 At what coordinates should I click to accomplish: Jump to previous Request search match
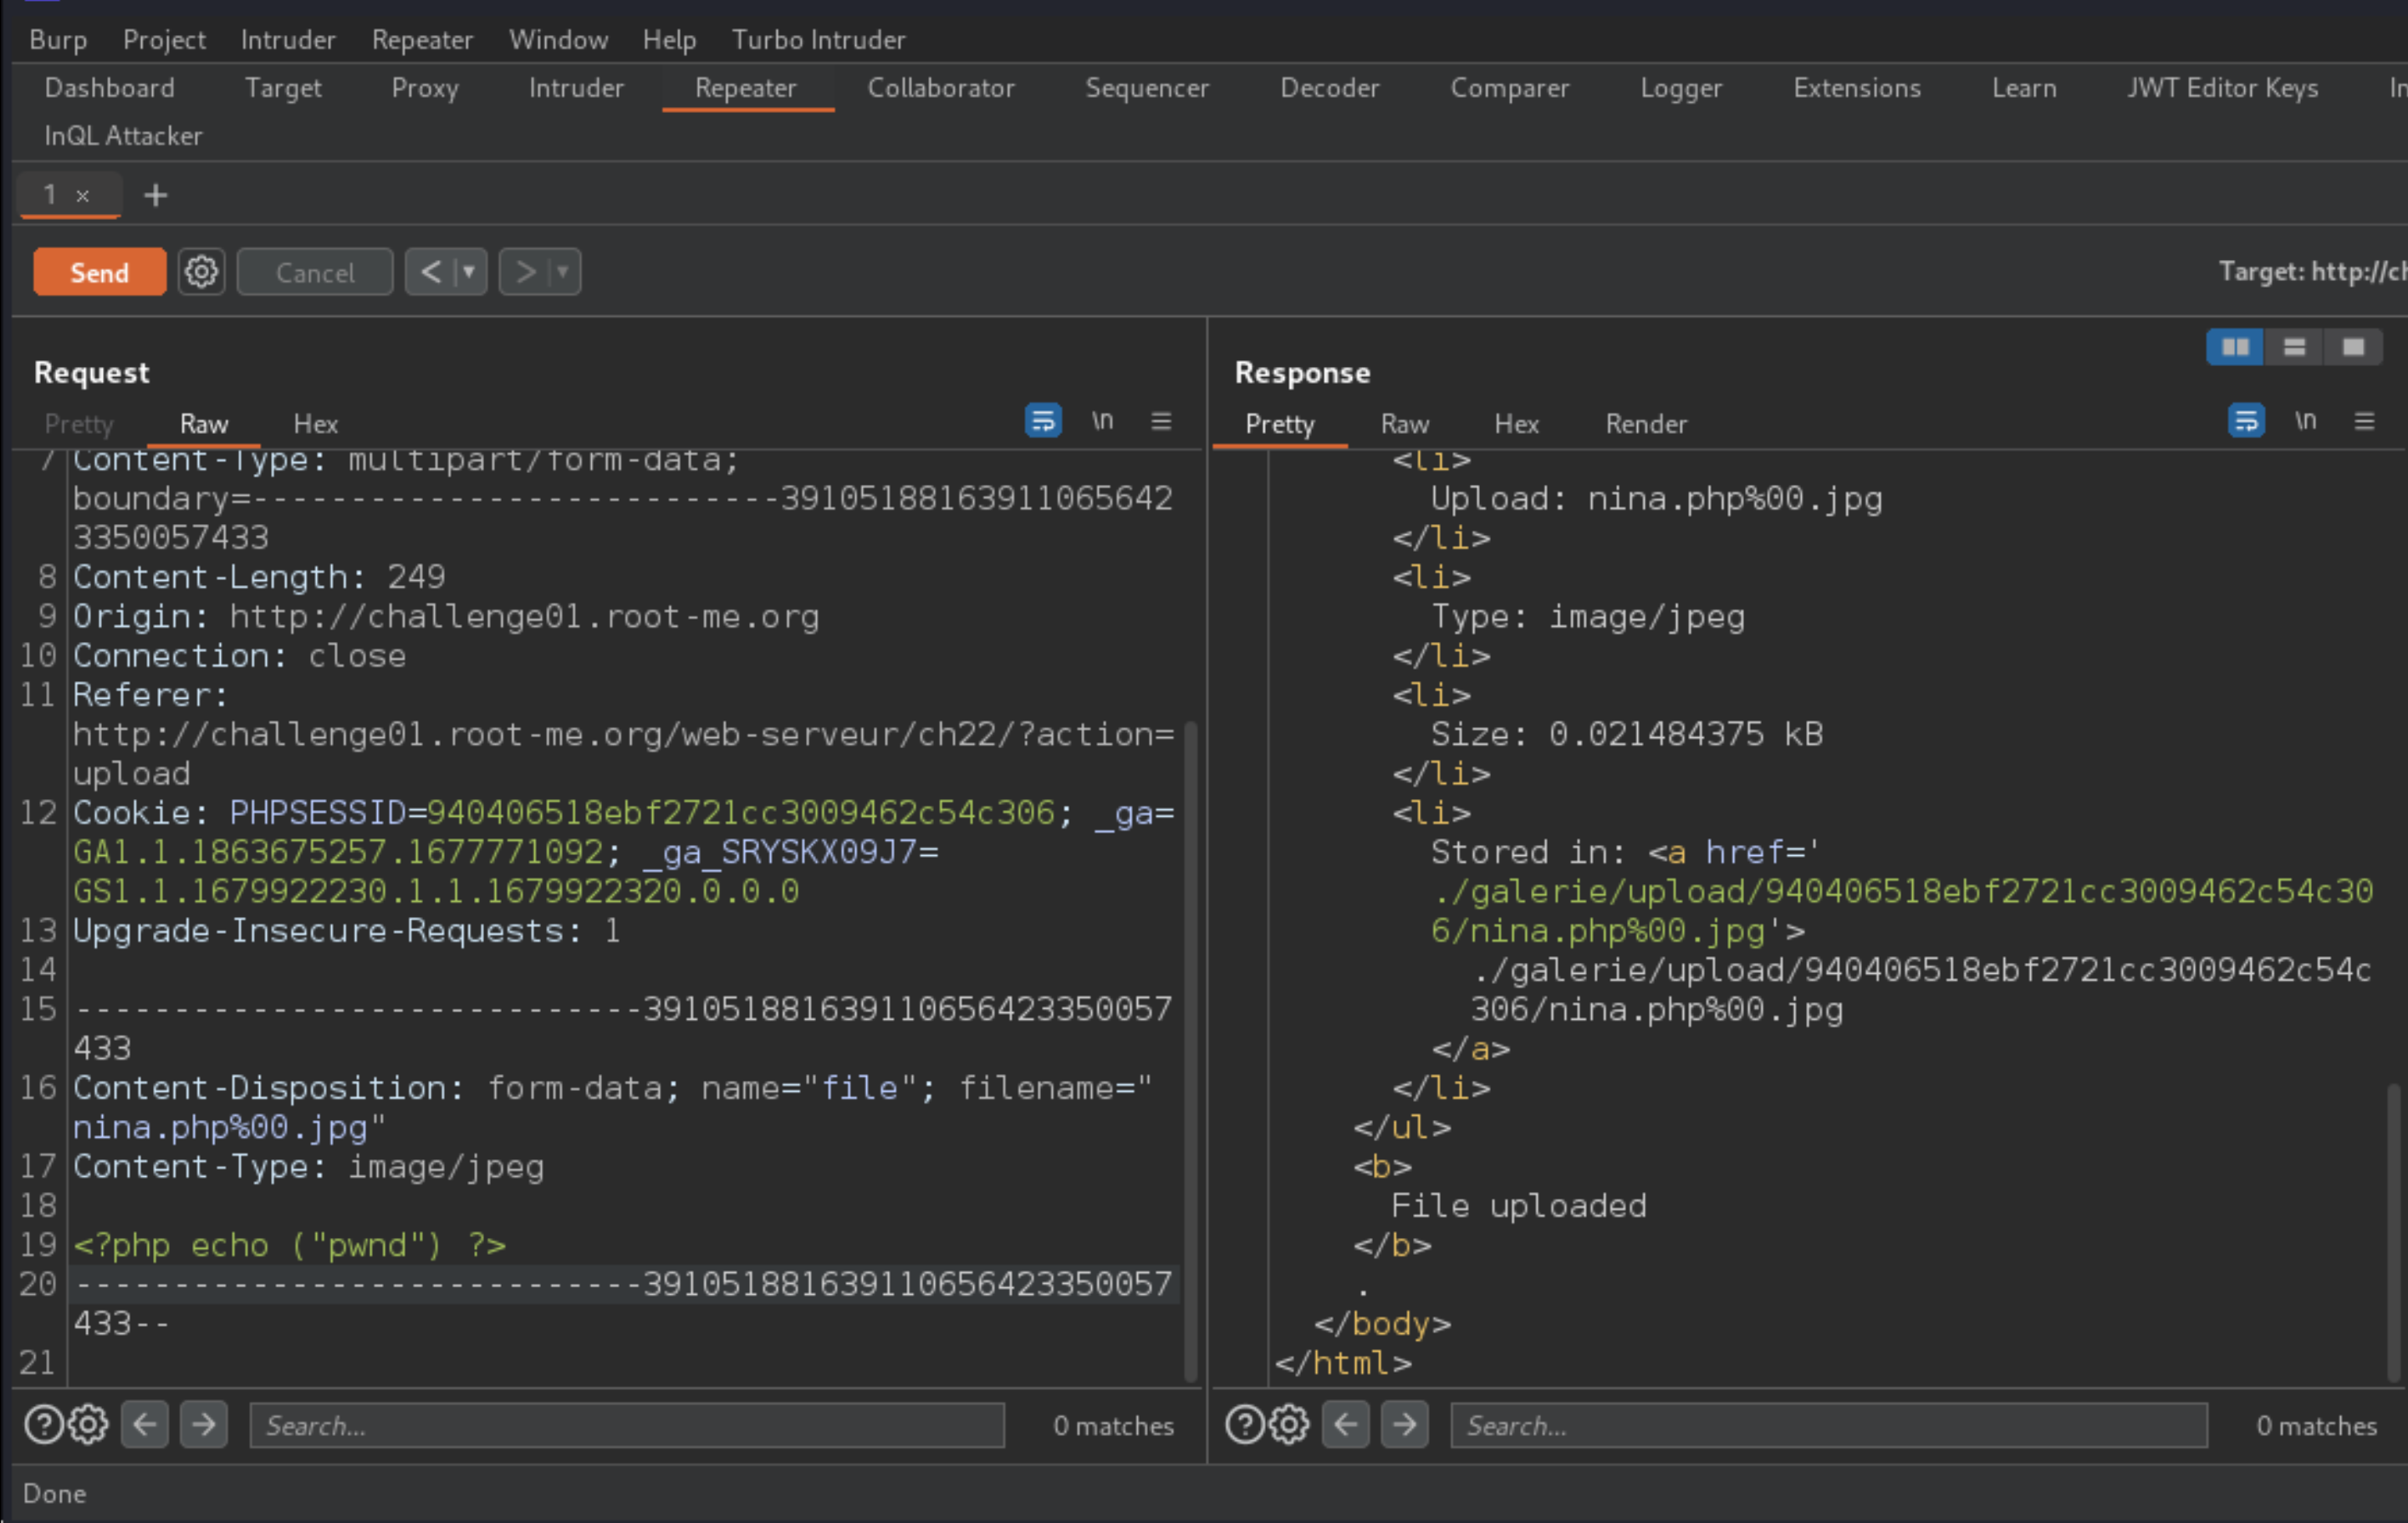pyautogui.click(x=145, y=1424)
